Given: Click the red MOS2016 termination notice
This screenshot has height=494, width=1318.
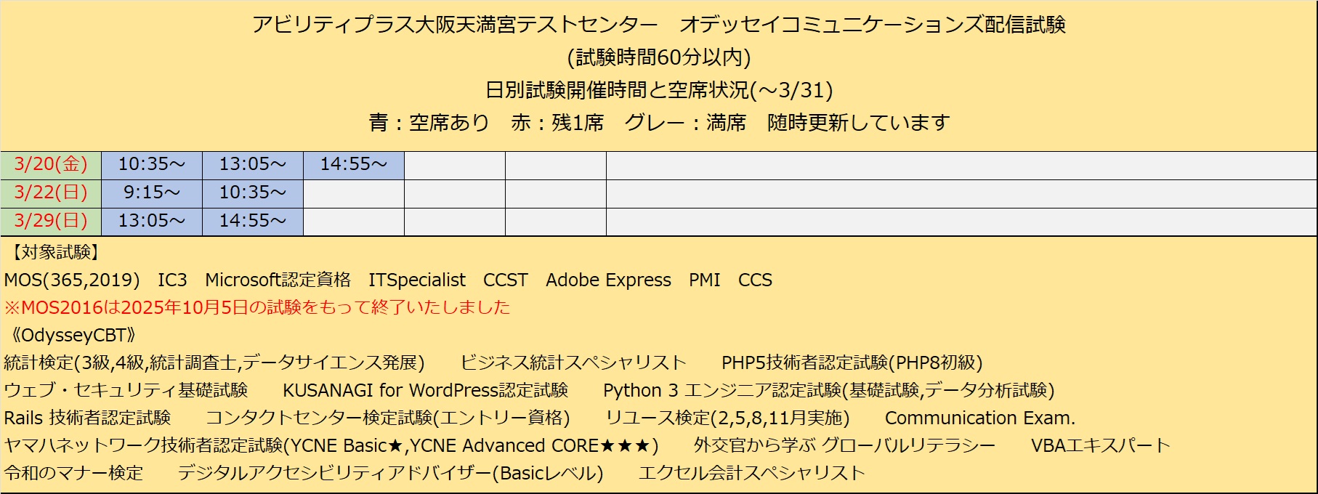Looking at the screenshot, I should tap(257, 307).
